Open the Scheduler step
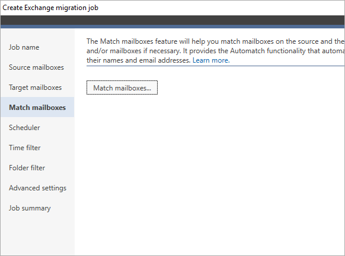Viewport: 345px width, 256px height. point(24,128)
